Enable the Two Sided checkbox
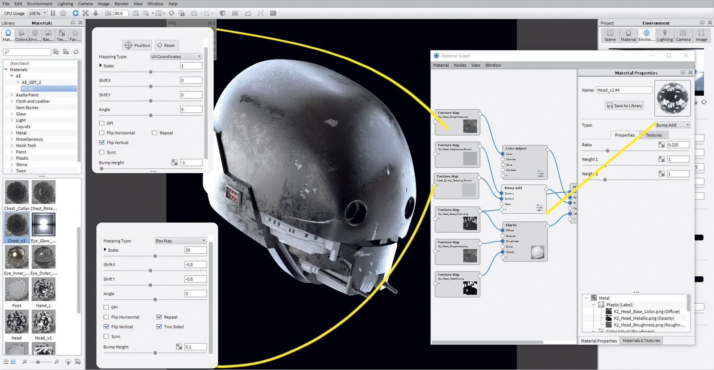Viewport: 714px width, 370px height. pyautogui.click(x=159, y=327)
